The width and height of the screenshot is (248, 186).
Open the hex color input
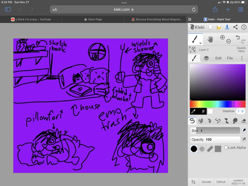point(203,111)
